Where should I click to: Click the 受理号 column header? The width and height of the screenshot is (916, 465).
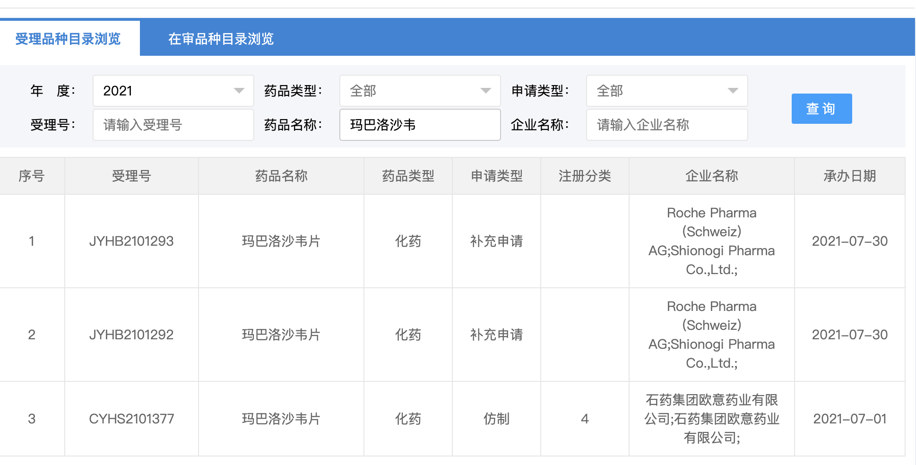131,176
